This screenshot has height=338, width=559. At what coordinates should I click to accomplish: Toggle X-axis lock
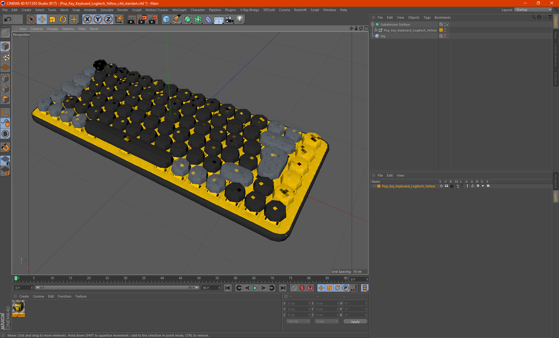(x=87, y=20)
